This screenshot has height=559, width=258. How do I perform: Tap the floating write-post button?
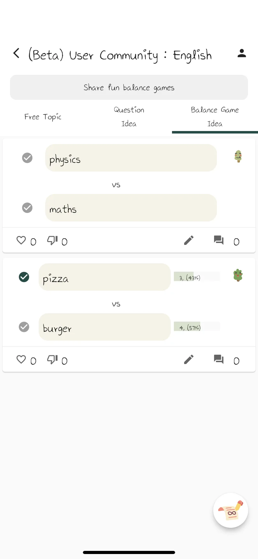click(231, 510)
